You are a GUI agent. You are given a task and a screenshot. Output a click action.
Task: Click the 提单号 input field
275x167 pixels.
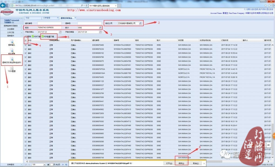point(89,23)
